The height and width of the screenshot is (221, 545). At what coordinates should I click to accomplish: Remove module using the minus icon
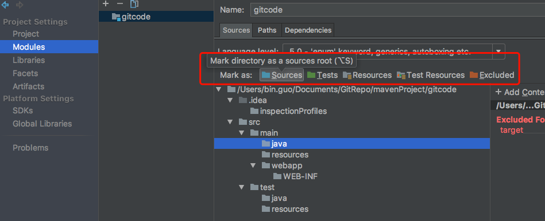[x=120, y=4]
